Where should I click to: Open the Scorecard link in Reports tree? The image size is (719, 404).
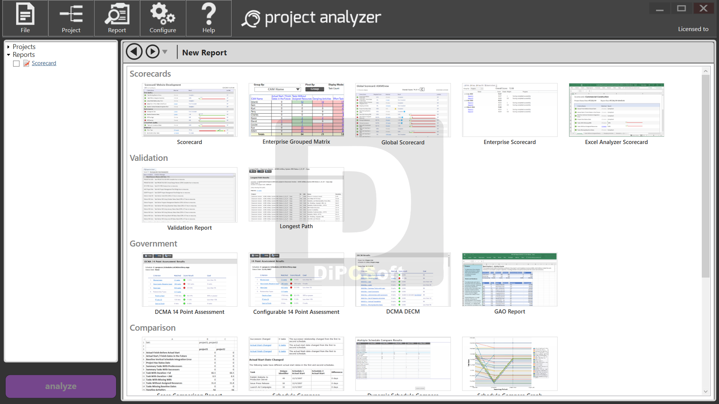point(44,63)
